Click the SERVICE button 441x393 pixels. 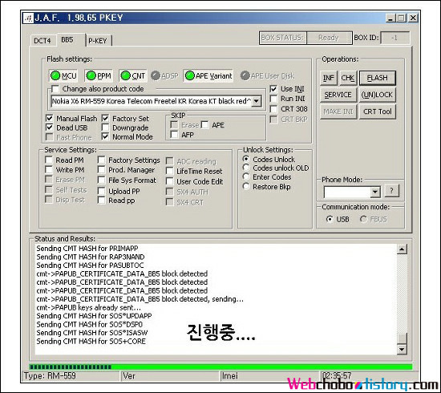click(x=338, y=95)
